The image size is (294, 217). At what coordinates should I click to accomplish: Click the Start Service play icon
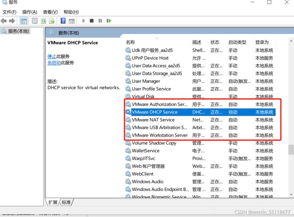click(x=84, y=21)
